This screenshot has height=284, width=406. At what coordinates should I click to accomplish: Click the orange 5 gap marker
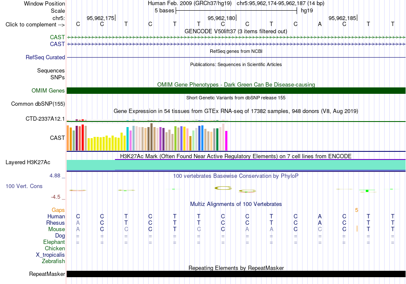point(356,210)
